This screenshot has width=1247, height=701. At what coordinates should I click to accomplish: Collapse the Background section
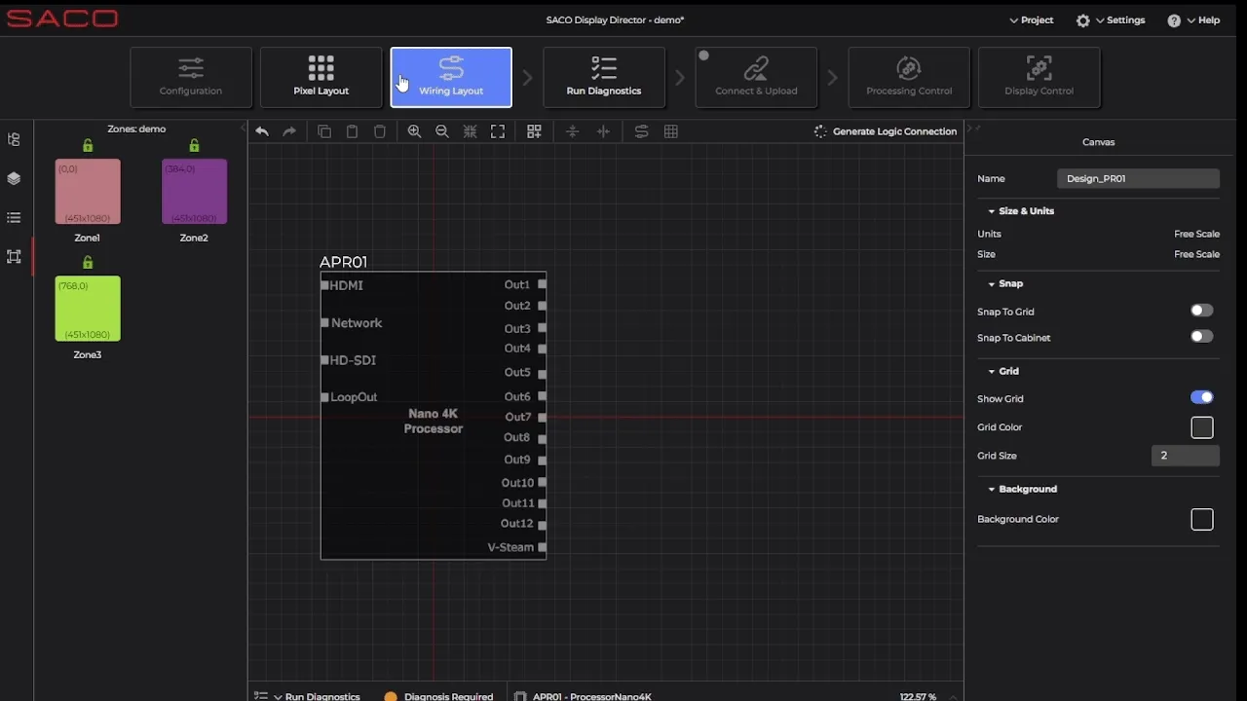(x=993, y=489)
